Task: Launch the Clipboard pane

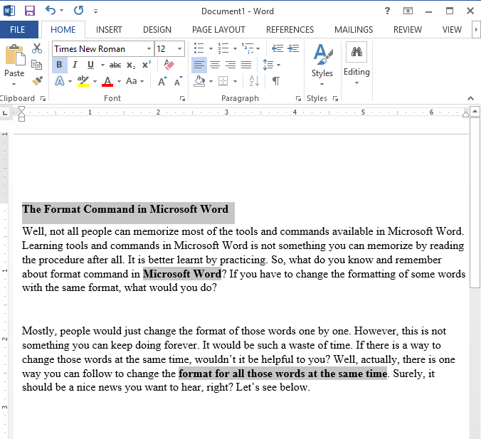Action: point(43,98)
